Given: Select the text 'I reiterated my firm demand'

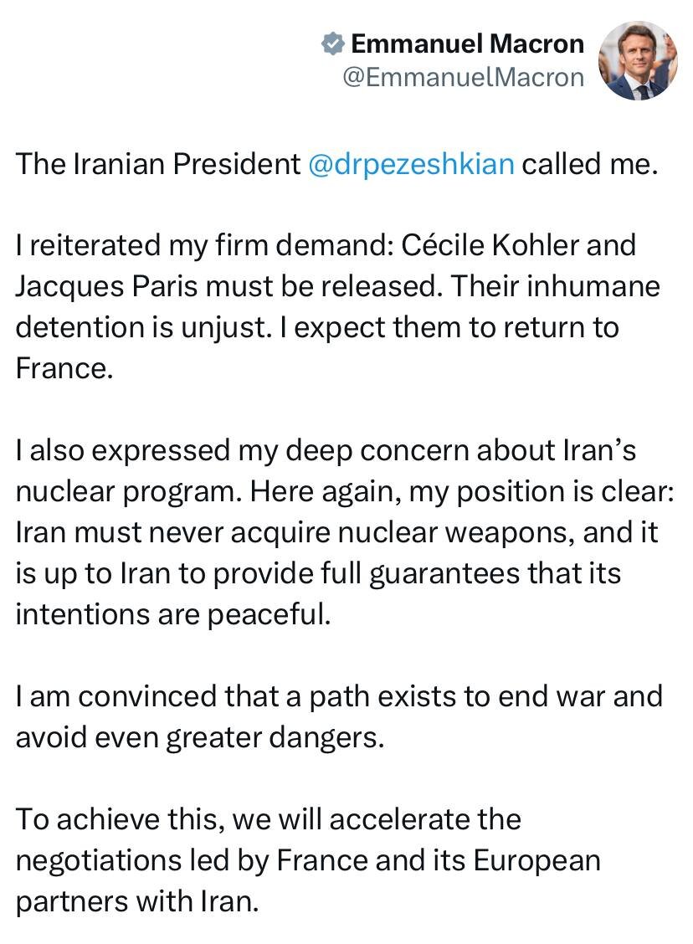Looking at the screenshot, I should (x=203, y=246).
